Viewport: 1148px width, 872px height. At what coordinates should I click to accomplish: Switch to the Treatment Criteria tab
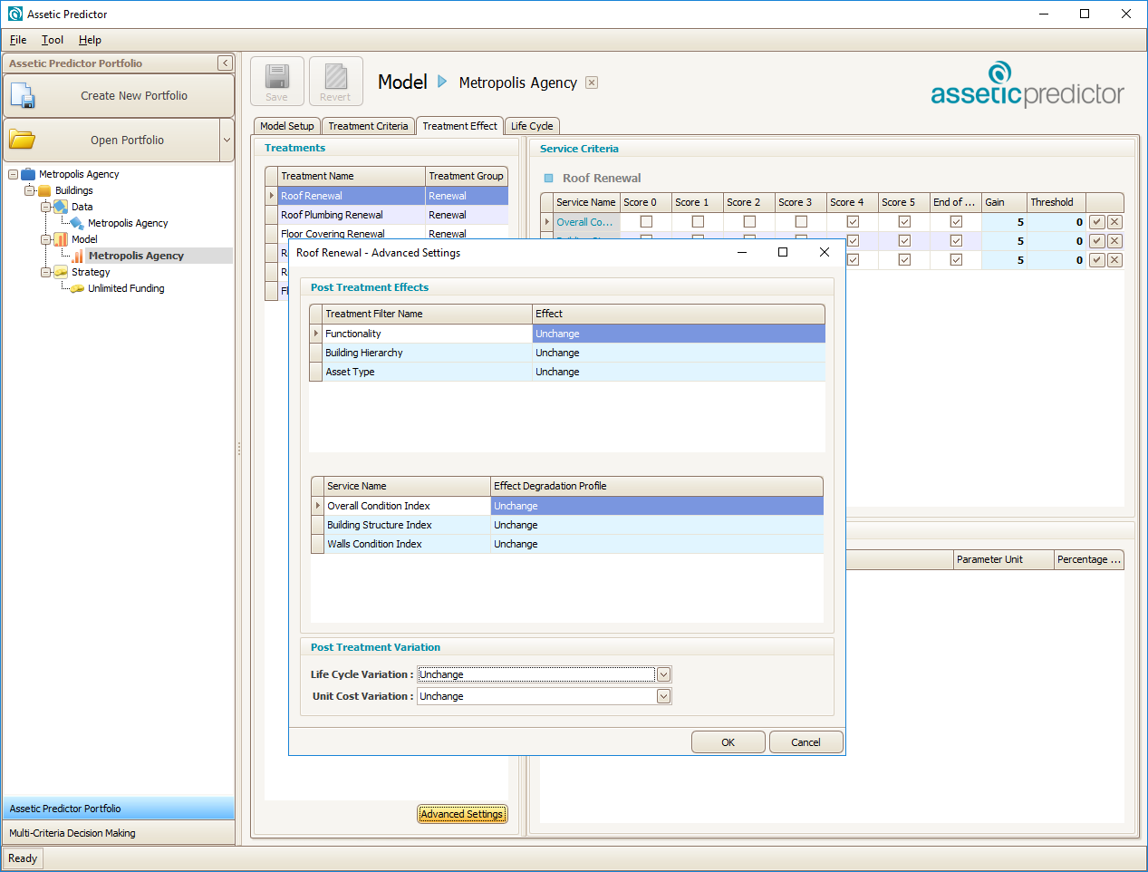point(368,126)
